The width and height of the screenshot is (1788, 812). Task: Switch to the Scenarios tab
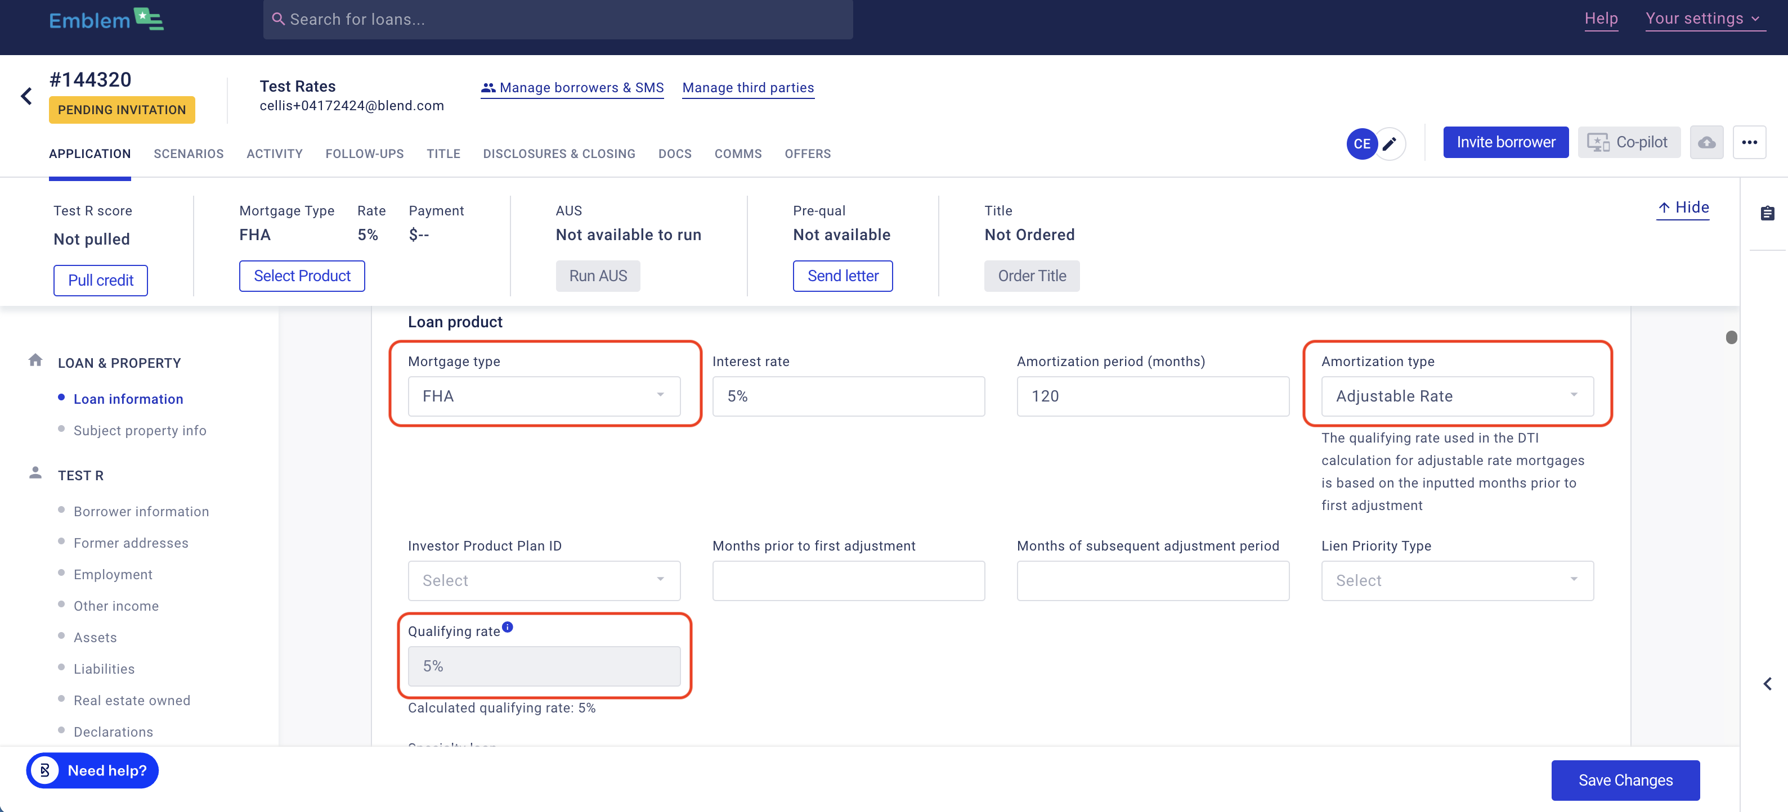pos(189,154)
